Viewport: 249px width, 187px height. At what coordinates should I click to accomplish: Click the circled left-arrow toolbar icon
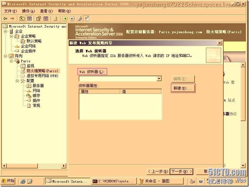pyautogui.click(x=72, y=19)
